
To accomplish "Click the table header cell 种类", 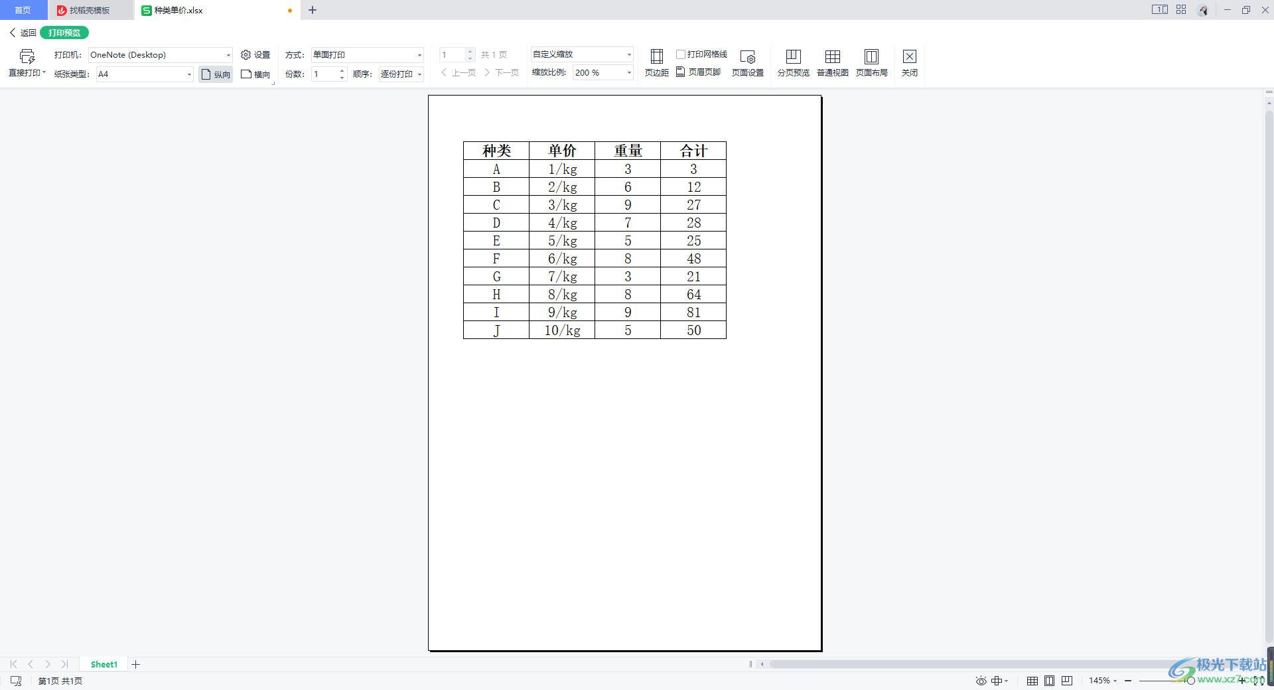I will 496,151.
